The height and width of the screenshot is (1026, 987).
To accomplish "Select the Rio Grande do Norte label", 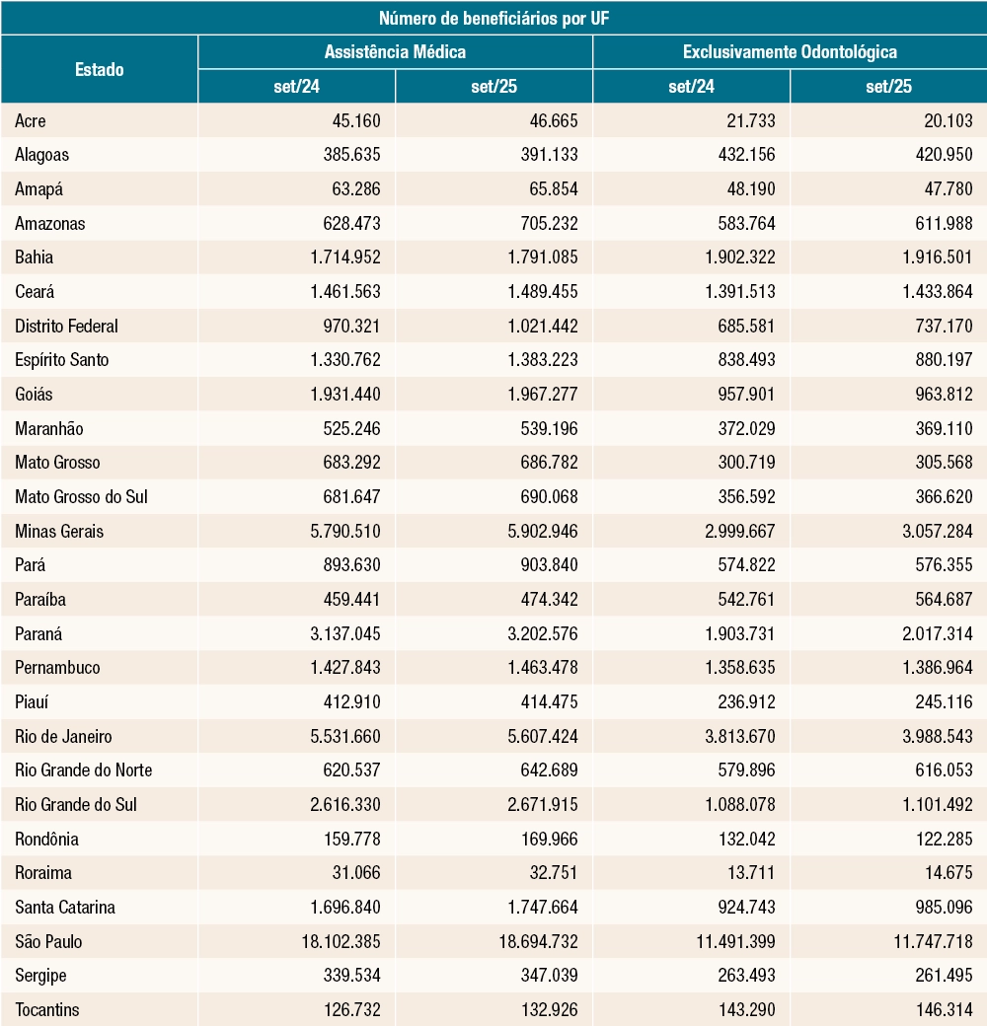I will point(83,770).
